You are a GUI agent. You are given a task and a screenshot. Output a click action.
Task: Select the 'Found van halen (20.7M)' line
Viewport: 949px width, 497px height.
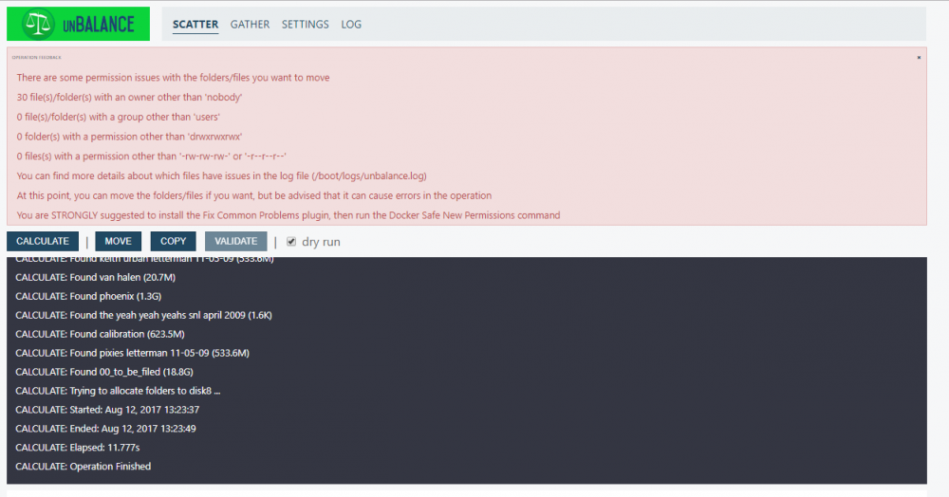95,278
